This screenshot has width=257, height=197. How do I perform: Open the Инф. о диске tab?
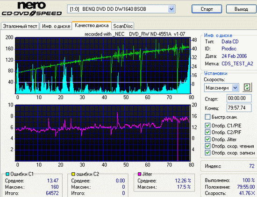56,26
